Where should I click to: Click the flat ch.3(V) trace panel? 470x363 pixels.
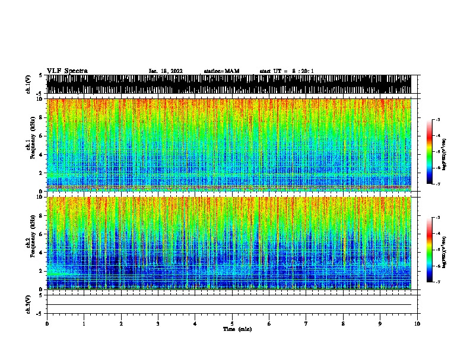232,304
